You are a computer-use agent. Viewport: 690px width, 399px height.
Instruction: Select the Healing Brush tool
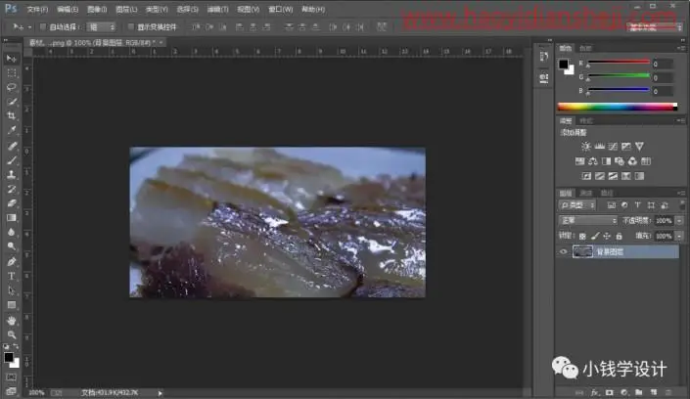click(x=12, y=146)
